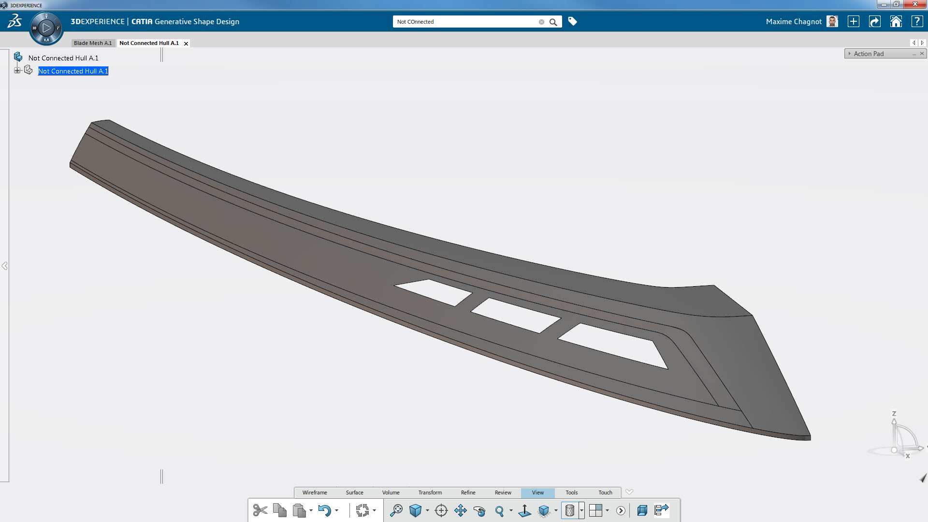Click the Share arrow icon
Image resolution: width=928 pixels, height=522 pixels.
pos(875,21)
